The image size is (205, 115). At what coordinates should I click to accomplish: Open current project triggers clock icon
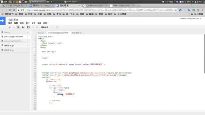[29, 27]
